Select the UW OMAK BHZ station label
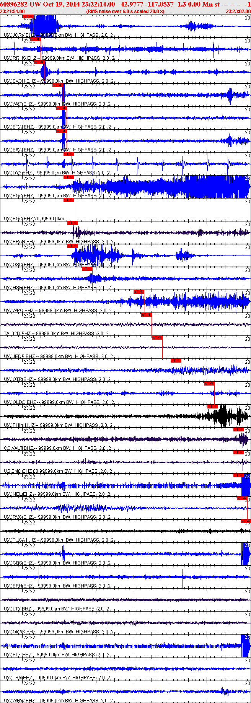This screenshot has height=703, width=251. coord(59,632)
